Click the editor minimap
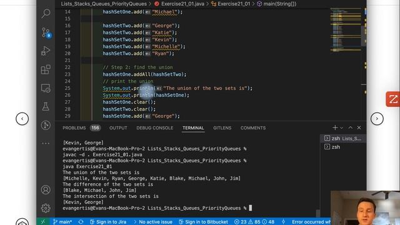400x225 pixels. tap(346, 30)
